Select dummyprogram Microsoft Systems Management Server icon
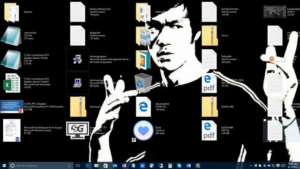Viewport: 300px width, 169px height. tap(77, 60)
